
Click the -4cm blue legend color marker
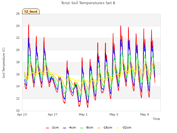[64, 128]
